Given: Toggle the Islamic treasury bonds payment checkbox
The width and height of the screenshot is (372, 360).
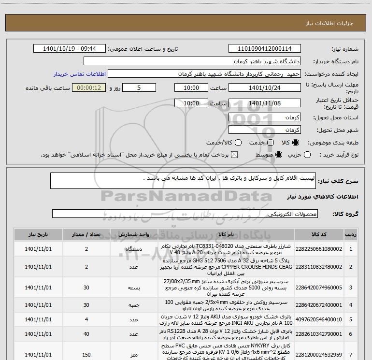Looking at the screenshot, I should pyautogui.click(x=234, y=155).
